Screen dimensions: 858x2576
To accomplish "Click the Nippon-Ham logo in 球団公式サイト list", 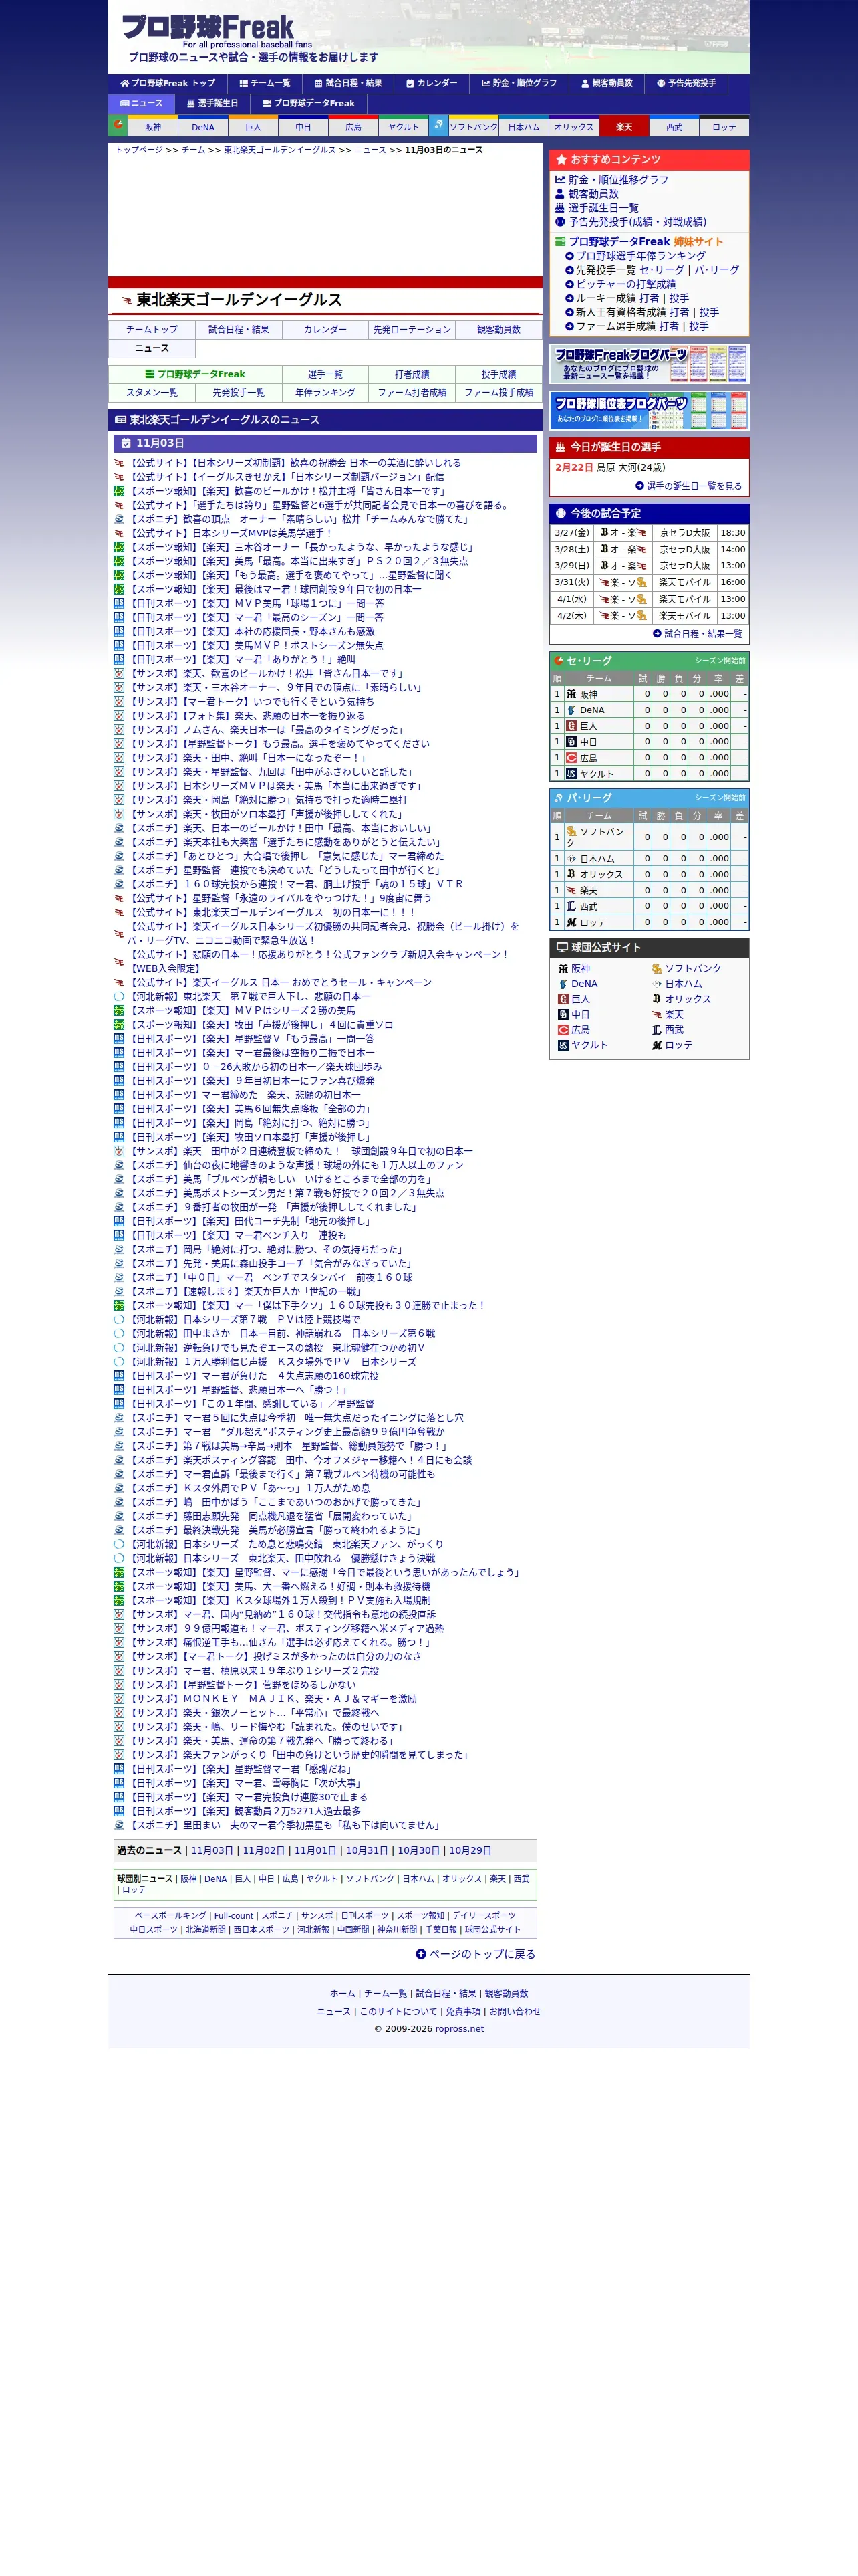I will pos(656,984).
